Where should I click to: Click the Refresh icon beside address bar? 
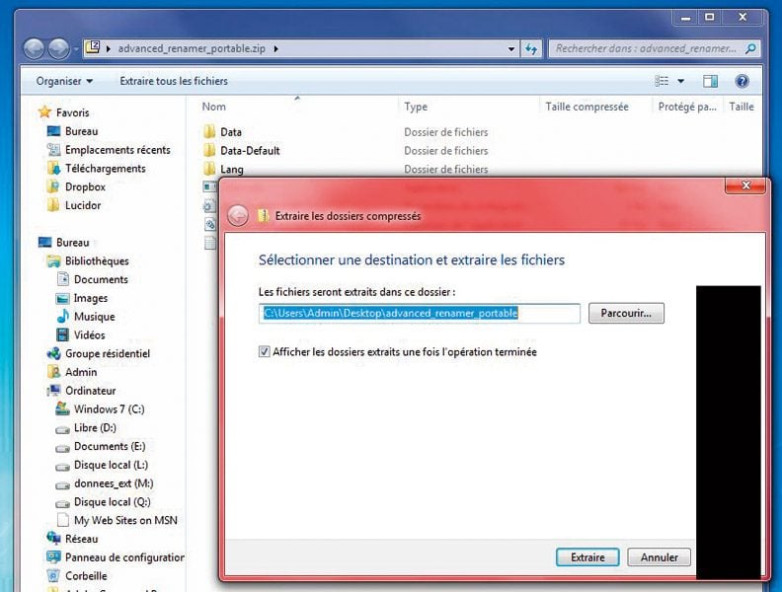point(531,47)
